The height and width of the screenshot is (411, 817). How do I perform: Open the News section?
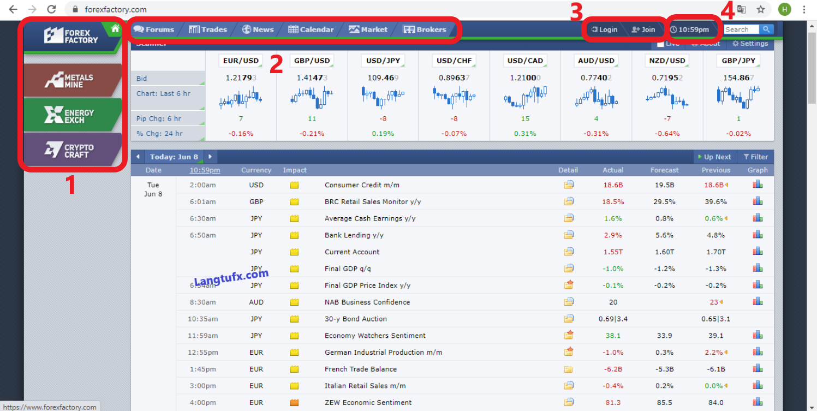click(x=258, y=29)
